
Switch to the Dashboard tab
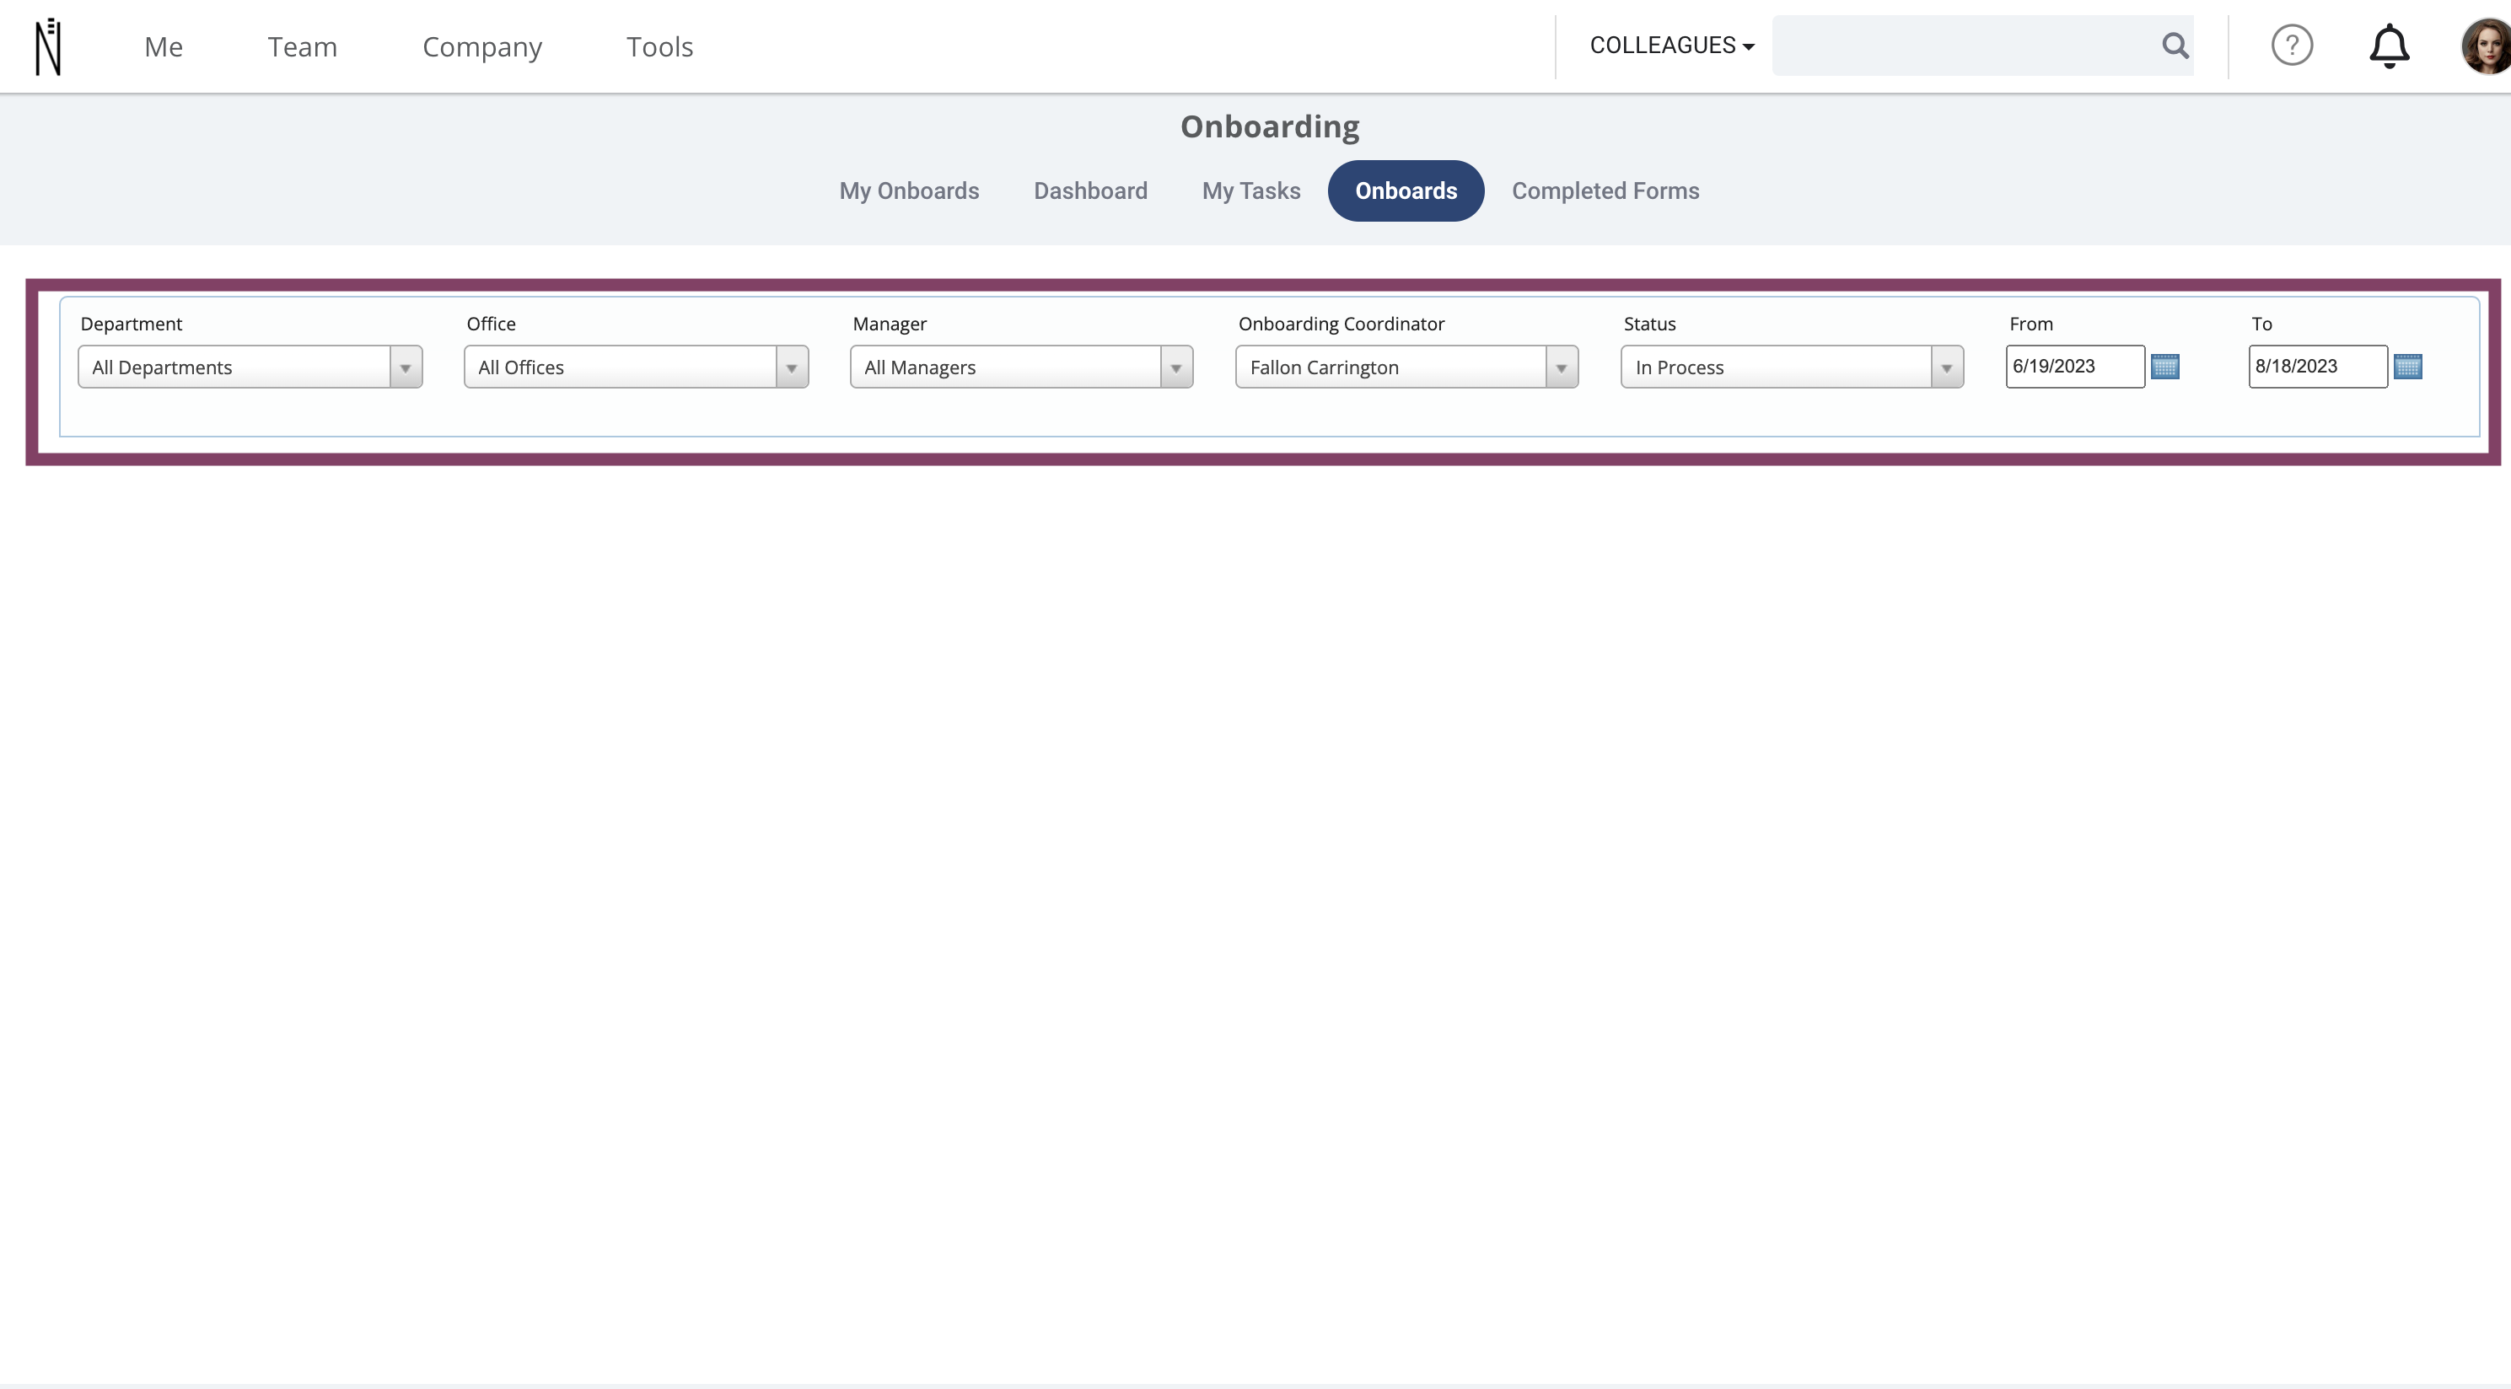click(x=1091, y=191)
